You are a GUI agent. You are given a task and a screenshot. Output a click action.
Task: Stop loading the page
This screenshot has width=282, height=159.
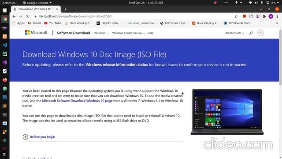click(27, 16)
